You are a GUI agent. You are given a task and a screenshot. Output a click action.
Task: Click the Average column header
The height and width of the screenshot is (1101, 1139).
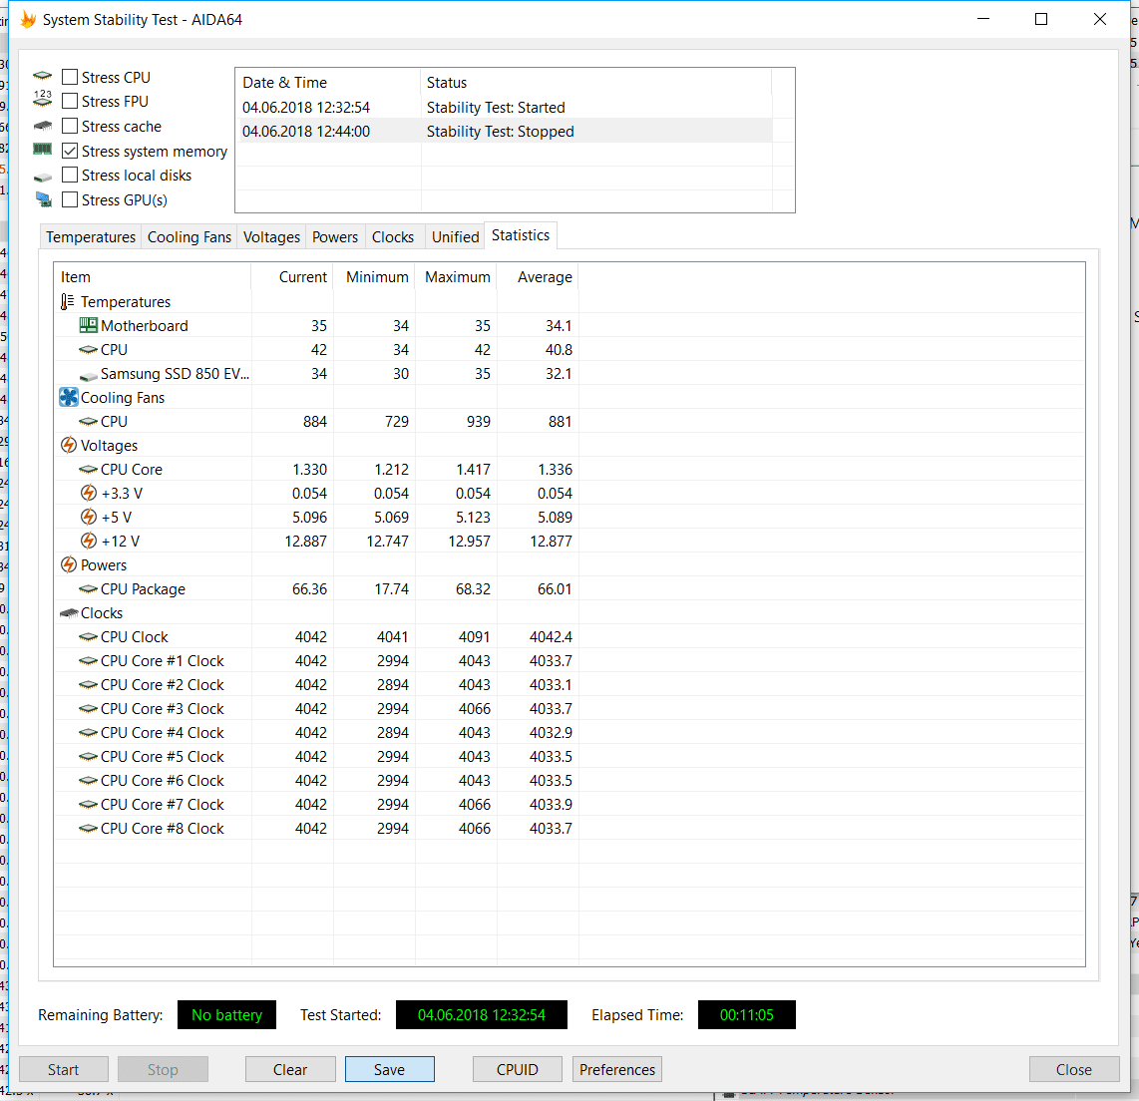point(538,276)
